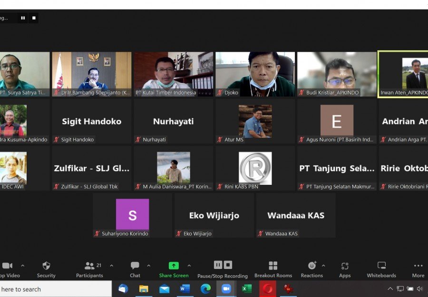The image size is (428, 297).
Task: Open the Security shield menu
Action: [46, 266]
